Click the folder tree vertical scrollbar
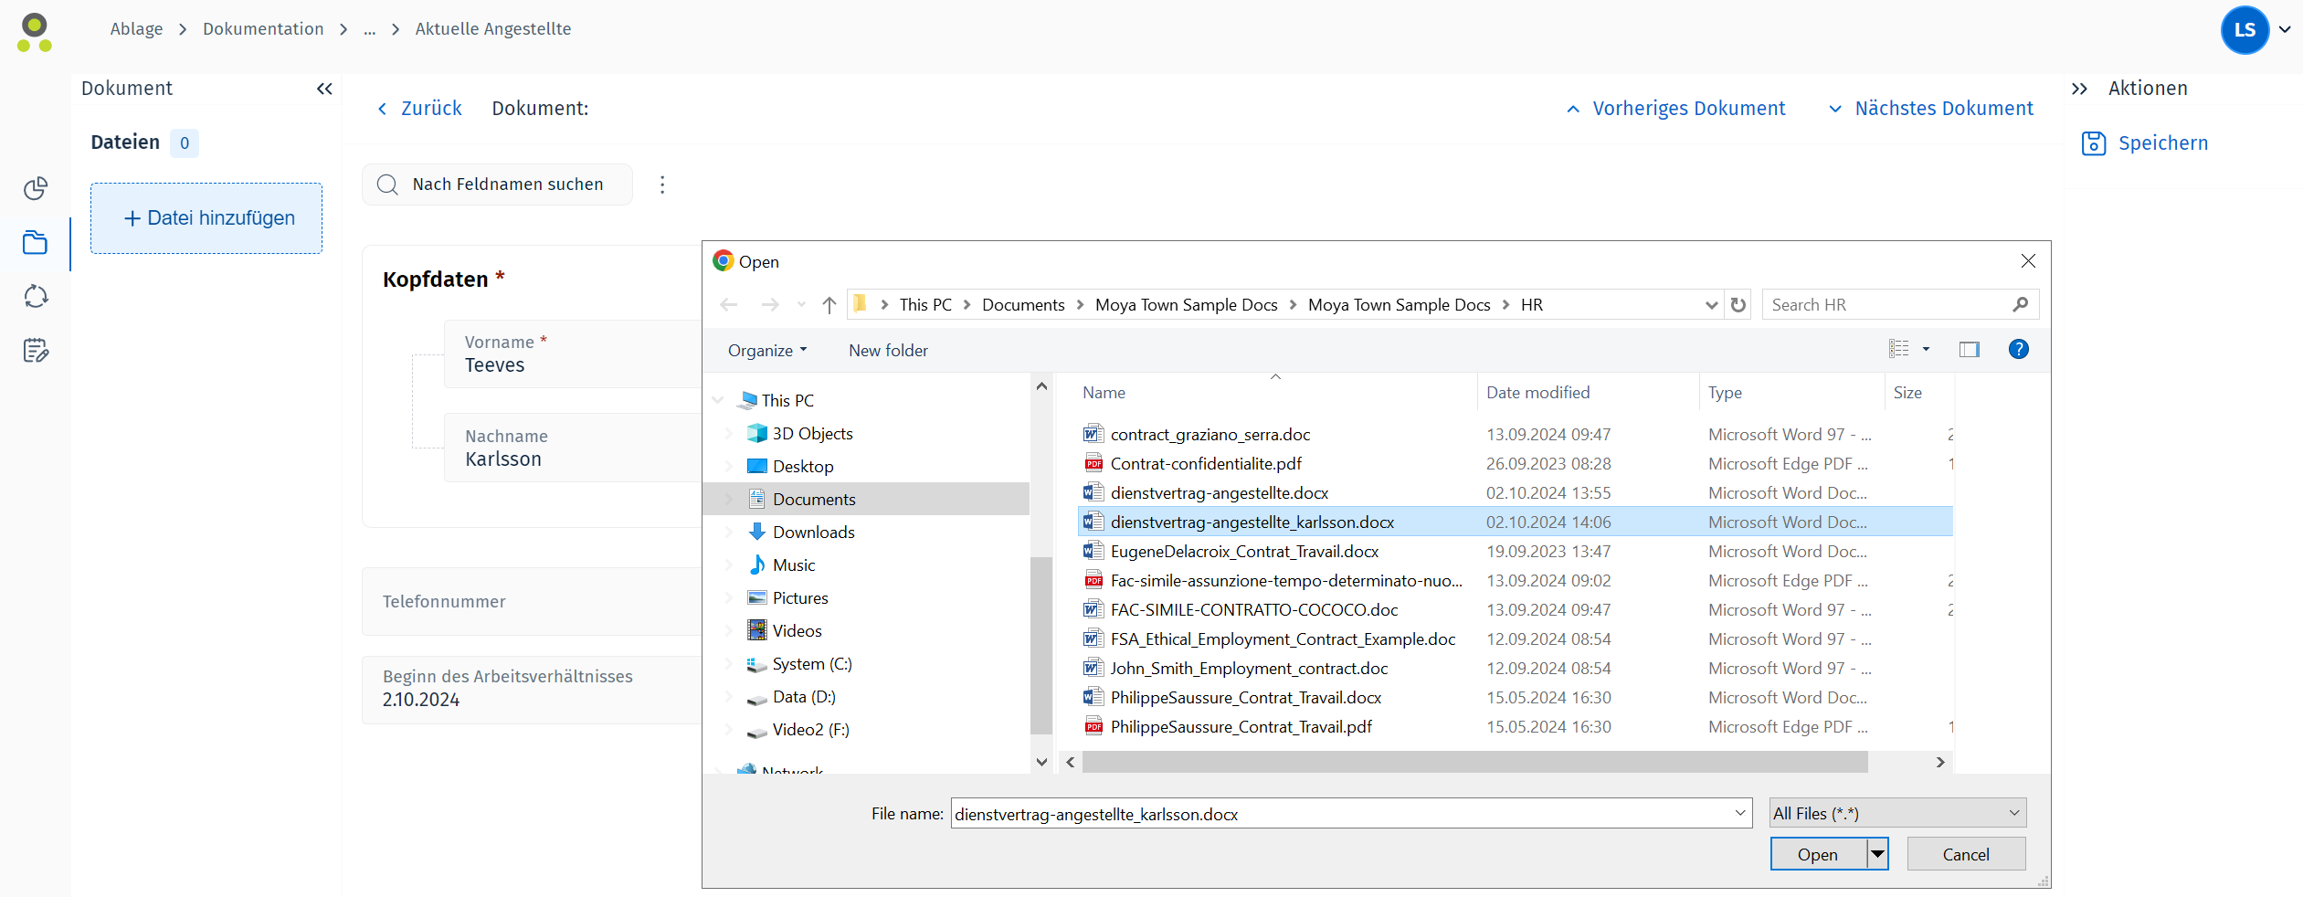2303x897 pixels. pyautogui.click(x=1041, y=645)
